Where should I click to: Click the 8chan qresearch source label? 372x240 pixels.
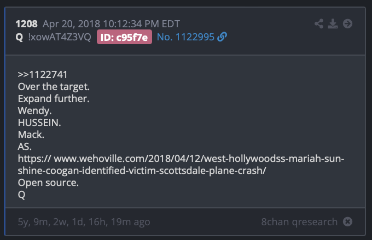pyautogui.click(x=299, y=222)
